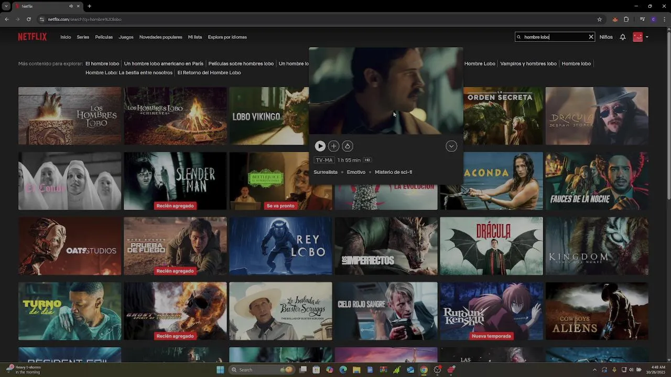Go back in browser history
Image resolution: width=671 pixels, height=377 pixels.
click(x=6, y=19)
